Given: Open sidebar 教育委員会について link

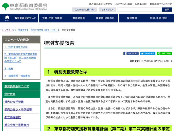Looking at the screenshot, I should pyautogui.click(x=17, y=86).
